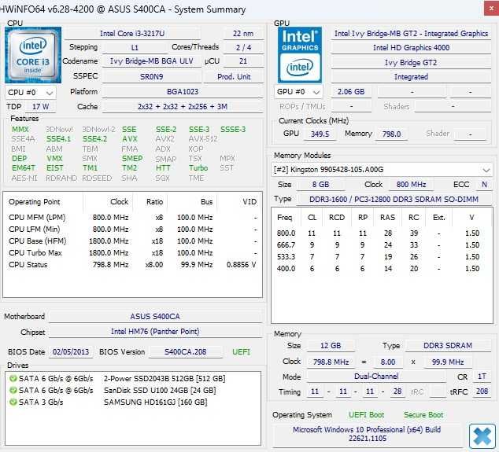Click the Secure Boot label
The width and height of the screenshot is (499, 452).
click(423, 415)
